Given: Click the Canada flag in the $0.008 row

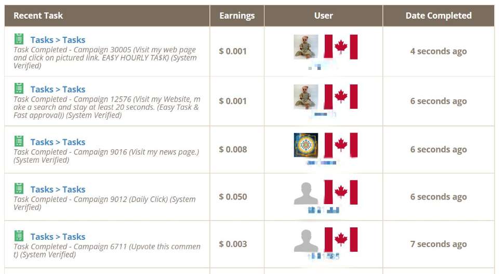Looking at the screenshot, I should (341, 145).
